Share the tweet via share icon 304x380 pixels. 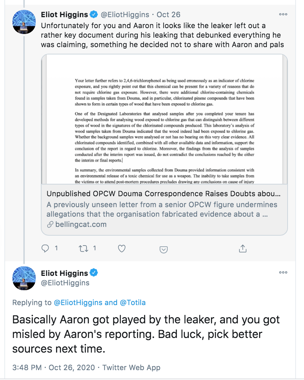242,248
